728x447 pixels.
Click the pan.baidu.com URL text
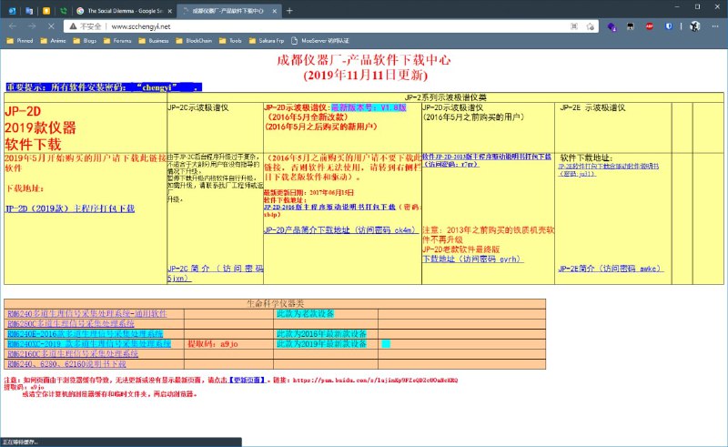[x=375, y=381]
